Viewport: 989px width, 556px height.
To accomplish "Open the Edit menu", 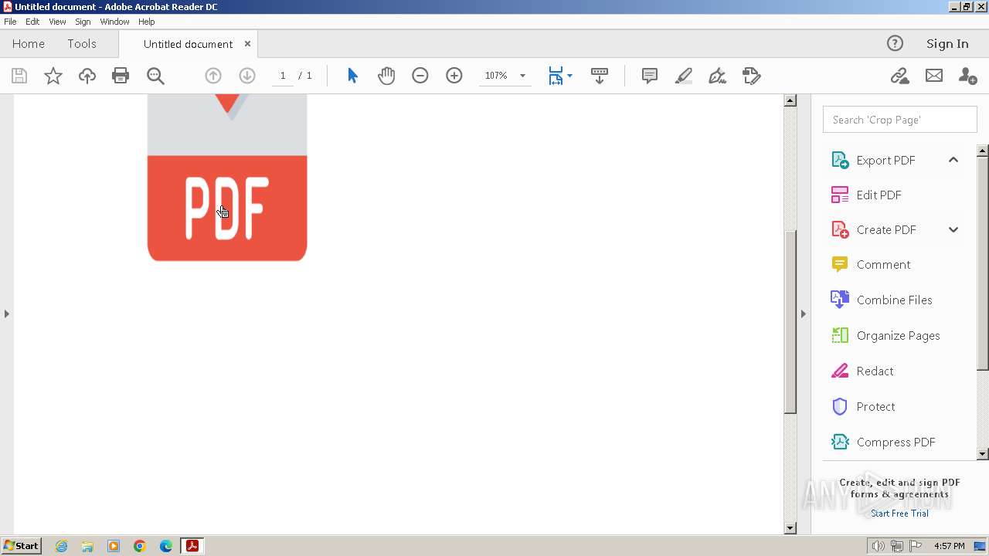I will pos(32,22).
